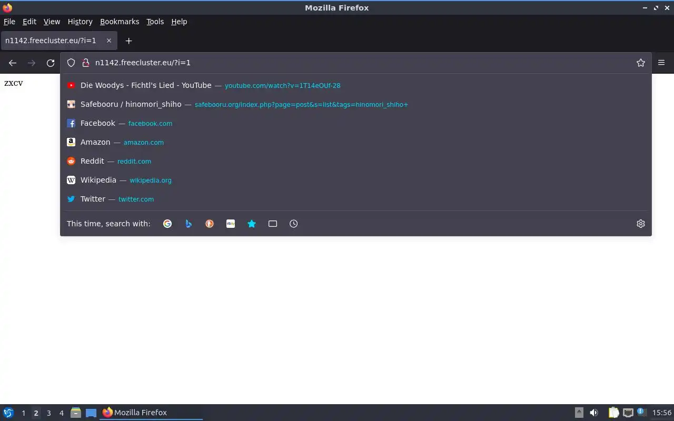Search history using the clock icon
674x421 pixels.
click(294, 224)
